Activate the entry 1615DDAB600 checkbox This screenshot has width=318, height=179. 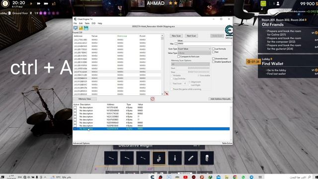coord(75,110)
